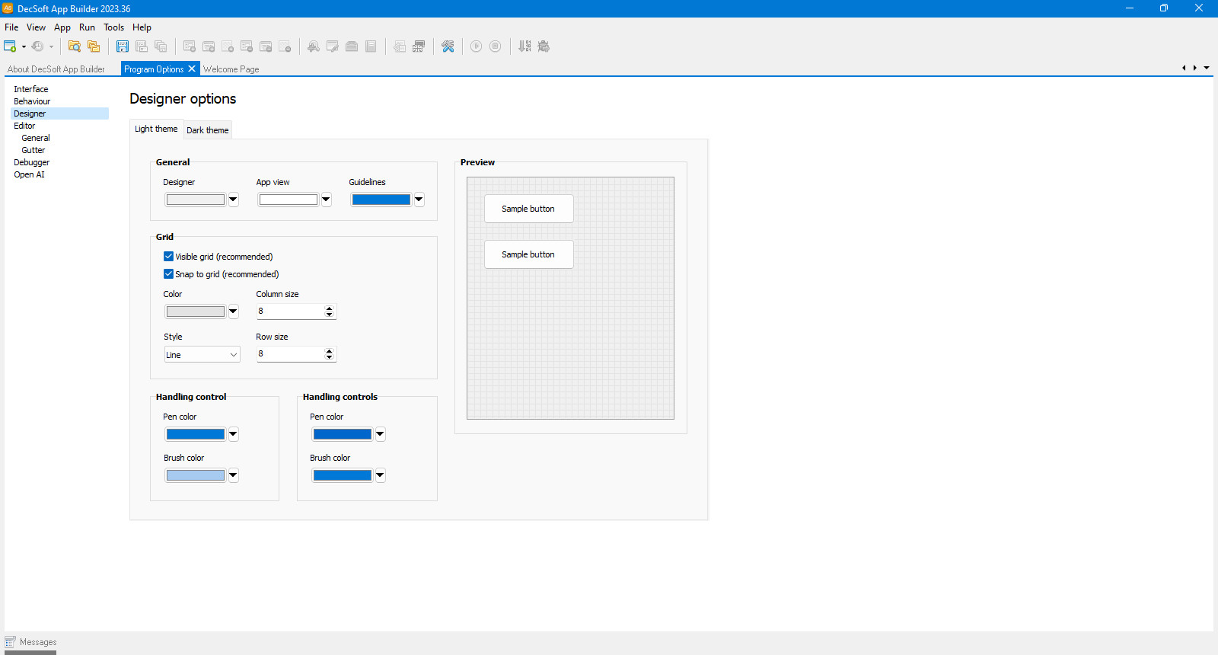Select Gutter under Editor
This screenshot has height=655, width=1218.
33,150
